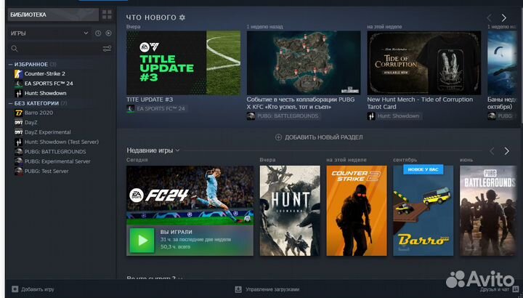
Task: Click the plus icon for new shelf
Action: [x=278, y=137]
